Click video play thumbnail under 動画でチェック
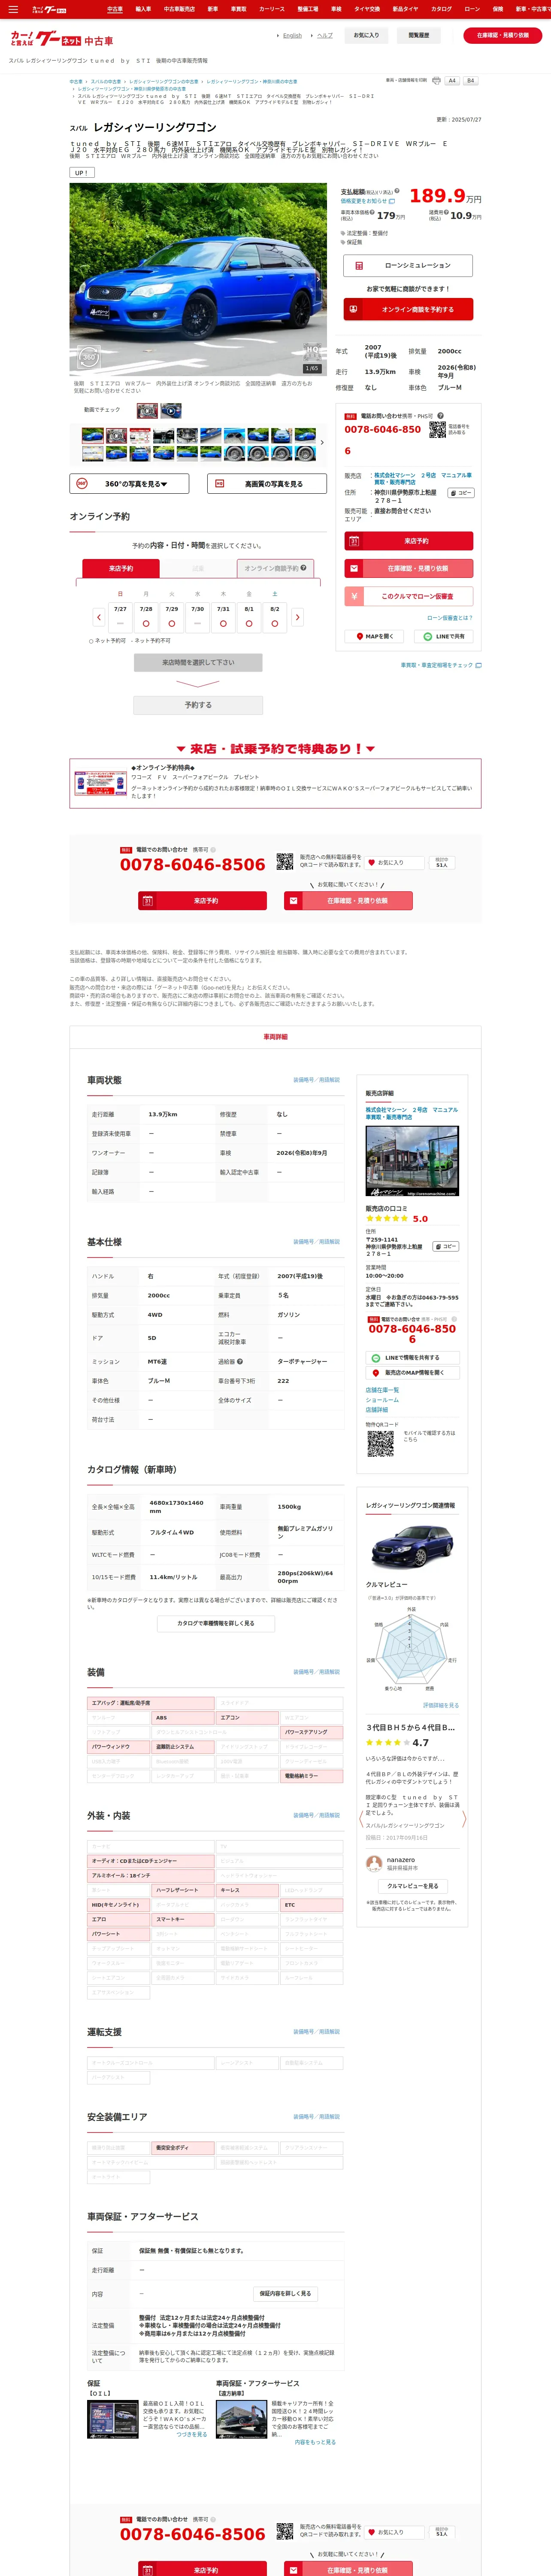Image resolution: width=551 pixels, height=2576 pixels. (x=171, y=410)
